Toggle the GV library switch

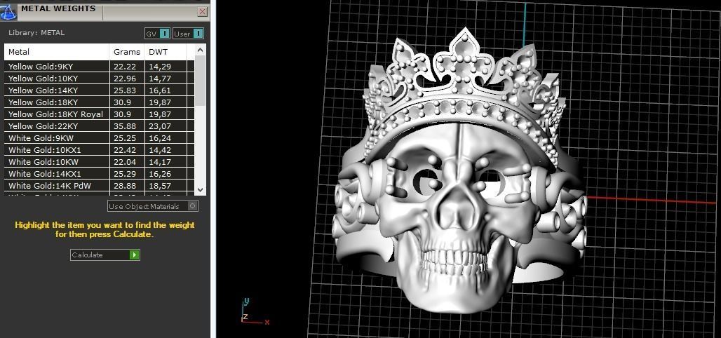157,34
